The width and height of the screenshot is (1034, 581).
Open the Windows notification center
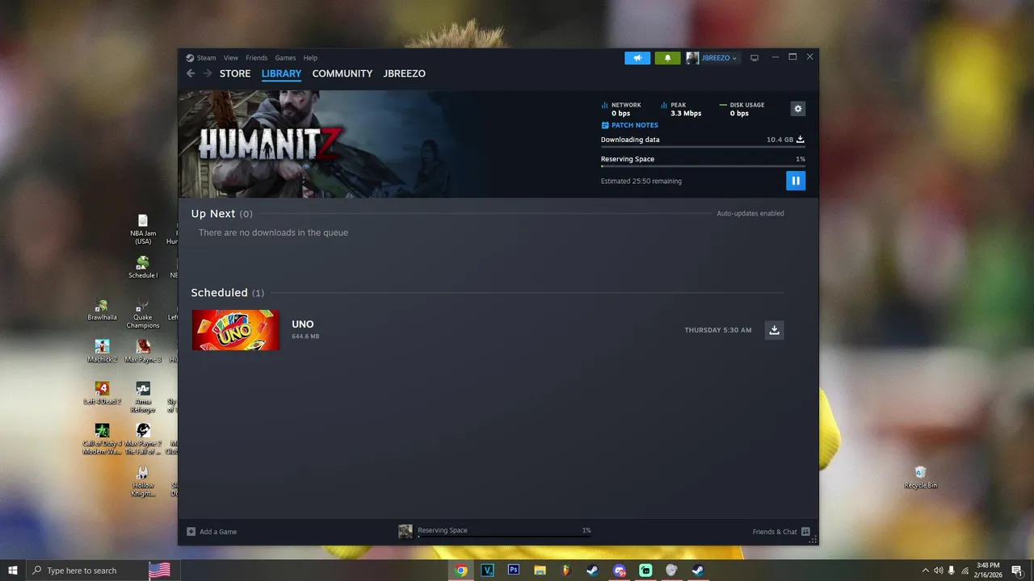[x=1018, y=571]
